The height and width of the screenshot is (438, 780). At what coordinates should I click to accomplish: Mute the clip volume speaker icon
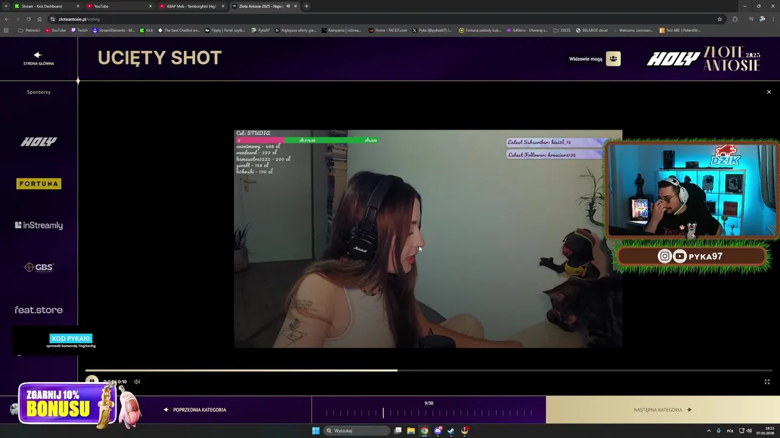[x=137, y=381]
